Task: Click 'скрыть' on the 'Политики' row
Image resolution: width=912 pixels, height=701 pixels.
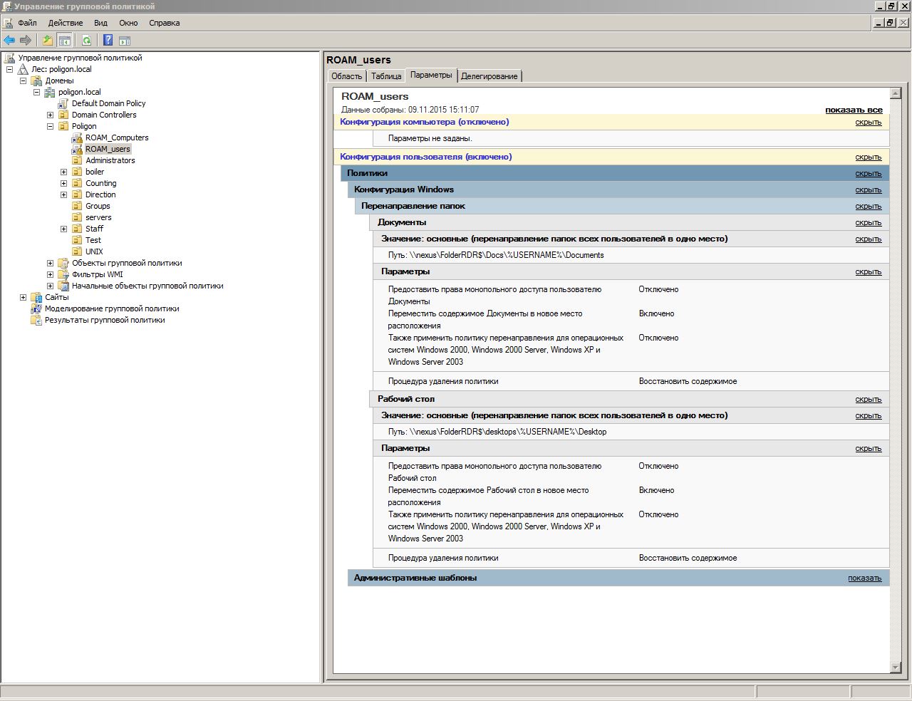Action: pyautogui.click(x=869, y=174)
